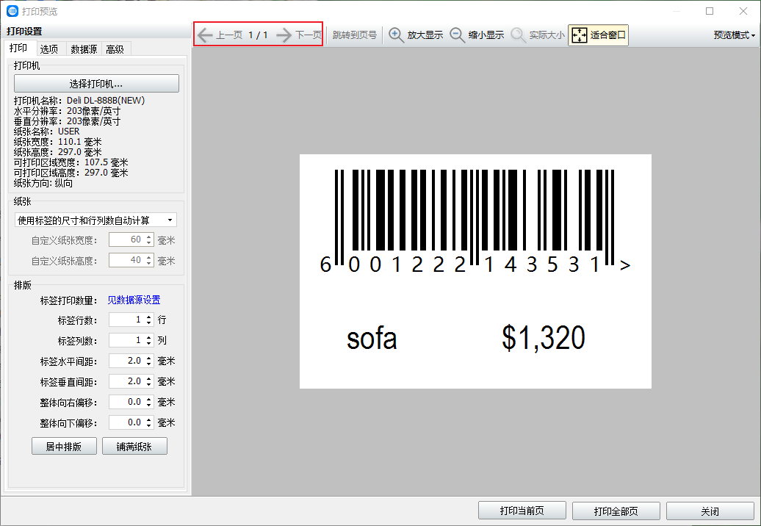Image resolution: width=761 pixels, height=526 pixels.
Task: Click the zoom out magnifier icon
Action: (x=457, y=35)
